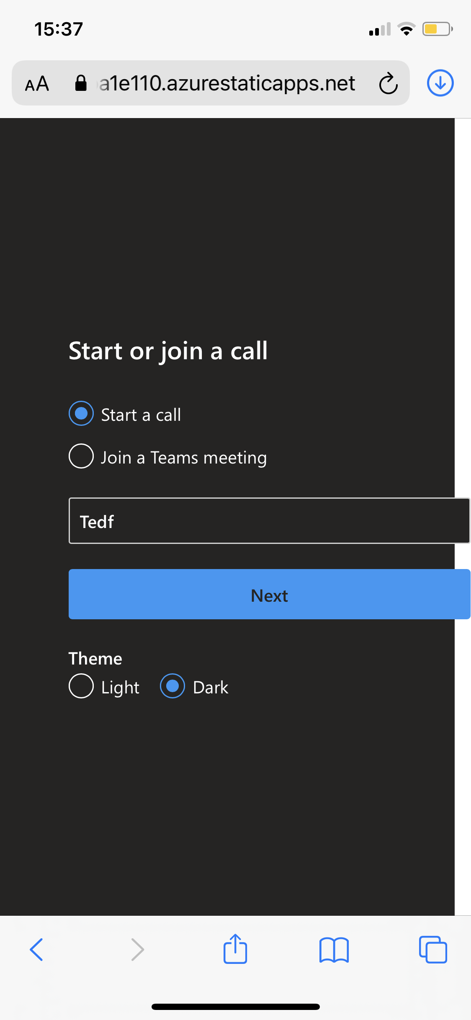Open the page download indicator
Screen dimensions: 471x1020
pyautogui.click(x=440, y=83)
